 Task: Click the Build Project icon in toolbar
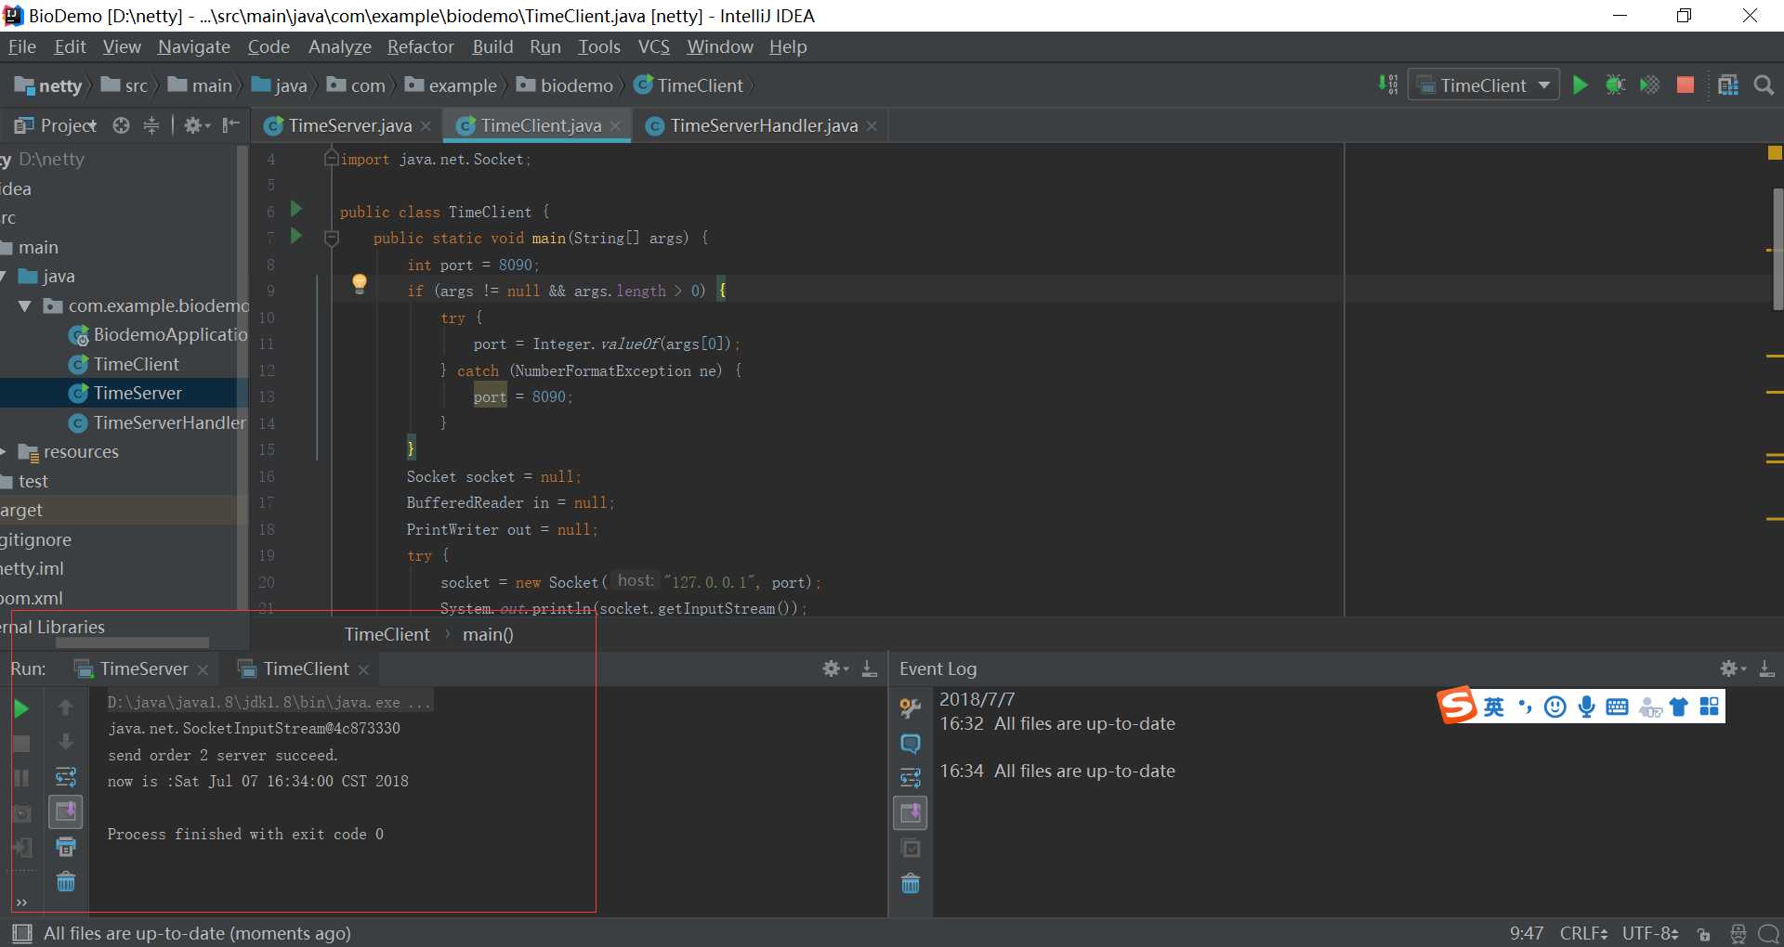1388,84
